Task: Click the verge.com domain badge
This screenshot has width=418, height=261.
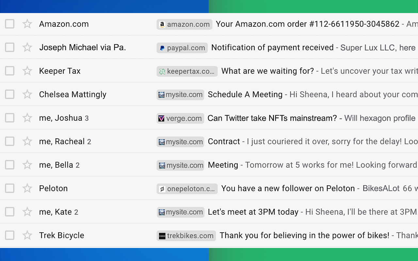Action: 180,118
